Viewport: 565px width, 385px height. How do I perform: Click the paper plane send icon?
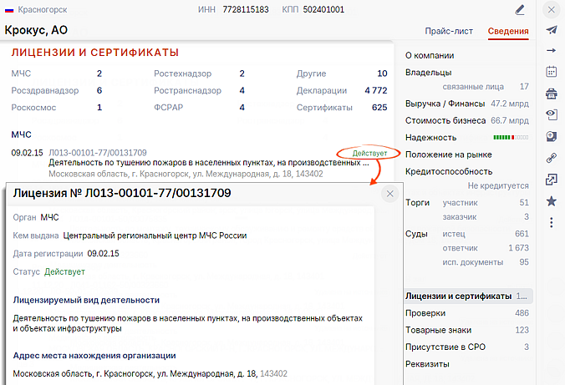coord(551,30)
